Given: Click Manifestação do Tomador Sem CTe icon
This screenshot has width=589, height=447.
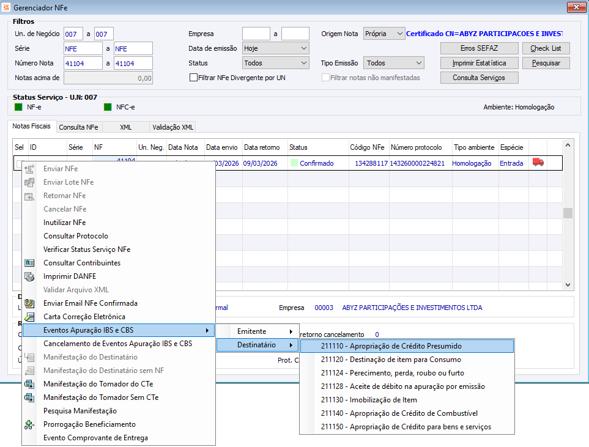Looking at the screenshot, I should 29,397.
